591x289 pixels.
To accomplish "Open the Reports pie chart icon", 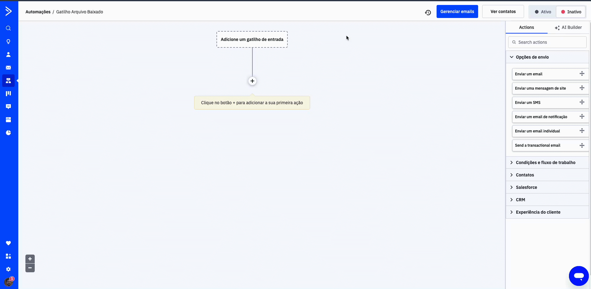I will (x=8, y=133).
